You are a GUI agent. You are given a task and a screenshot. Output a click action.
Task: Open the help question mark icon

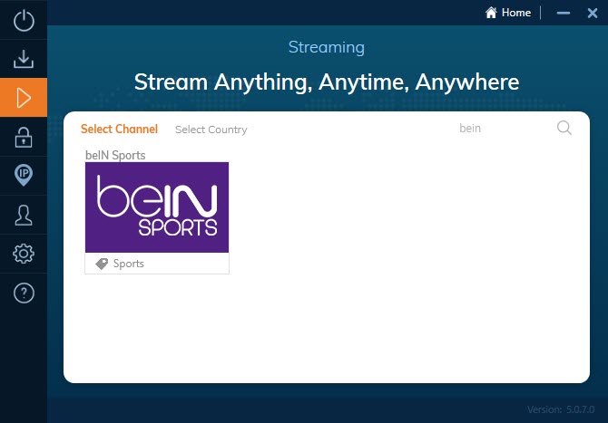[24, 293]
